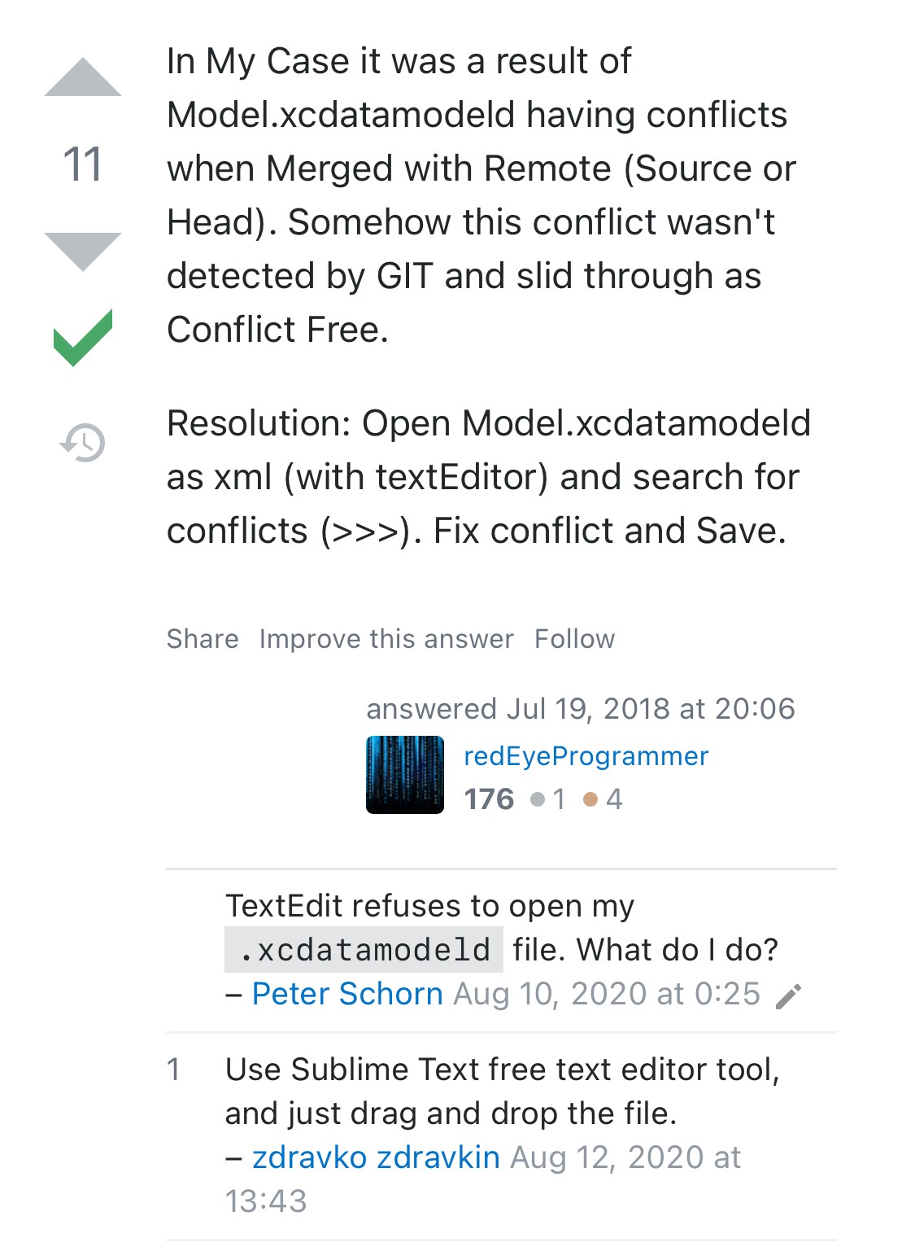Upvote this answer with the up arrow

pos(82,78)
